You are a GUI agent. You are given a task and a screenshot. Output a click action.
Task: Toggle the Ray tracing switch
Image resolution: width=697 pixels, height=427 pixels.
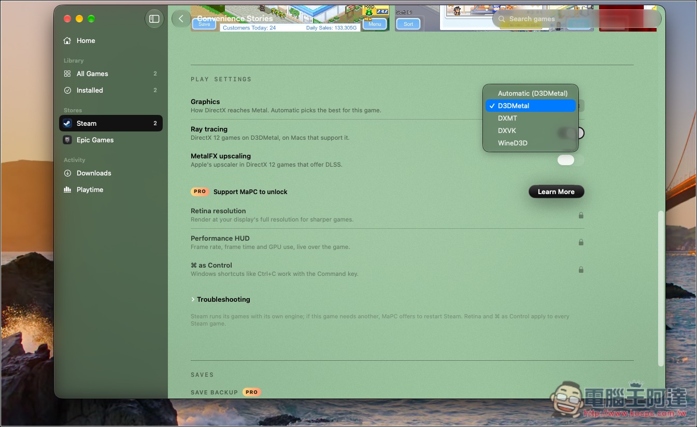click(571, 133)
